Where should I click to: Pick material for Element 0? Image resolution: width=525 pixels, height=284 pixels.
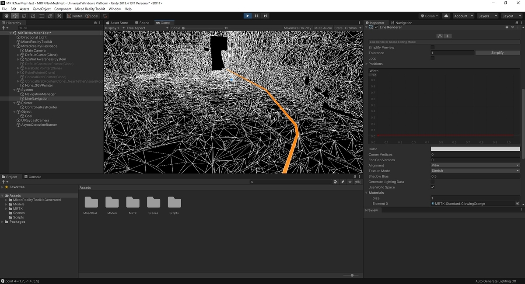point(518,204)
